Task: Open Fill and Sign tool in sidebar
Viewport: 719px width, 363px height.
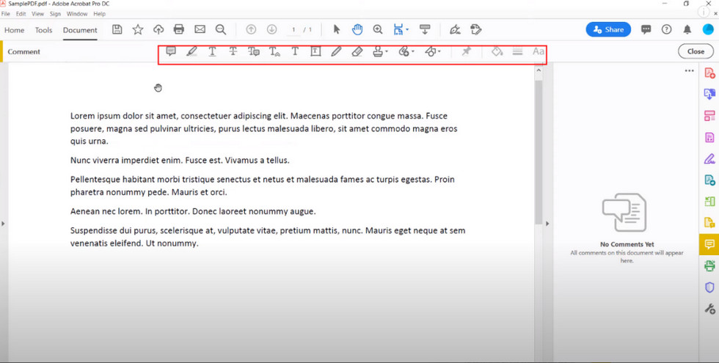Action: [709, 159]
